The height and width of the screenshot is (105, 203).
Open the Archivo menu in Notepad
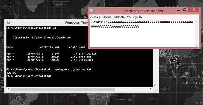point(95,17)
